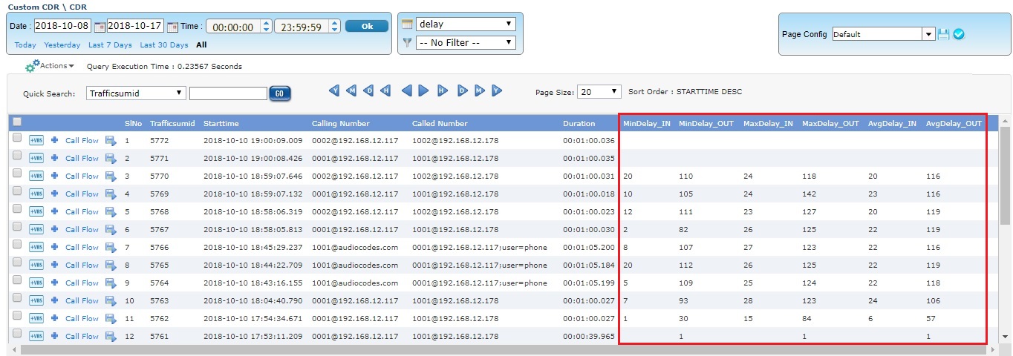Check the checkbox for row 5763

click(17, 298)
